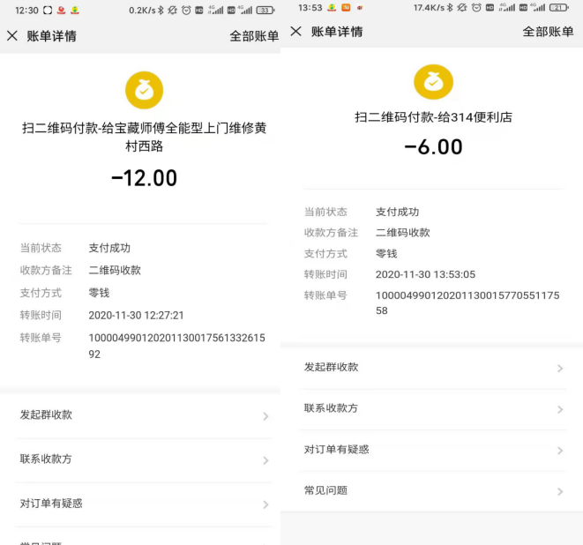Expand the chevron beside 常见问题 for the -6.00 bill
Screen dimensions: 583x545
[560, 491]
